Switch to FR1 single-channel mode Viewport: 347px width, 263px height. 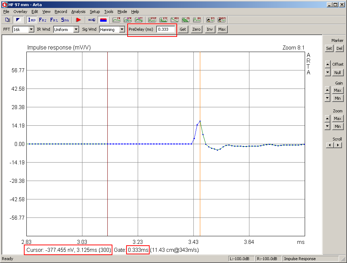54,20
